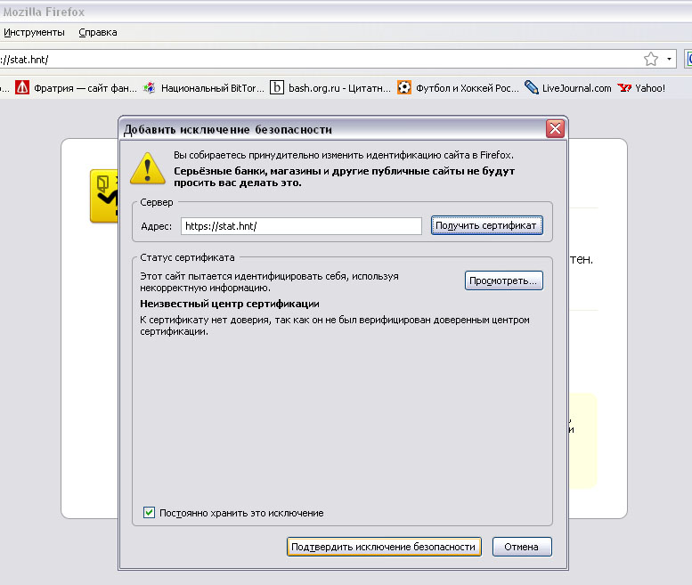Open the Фратрия bookmark
The height and width of the screenshot is (585, 692).
[76, 88]
